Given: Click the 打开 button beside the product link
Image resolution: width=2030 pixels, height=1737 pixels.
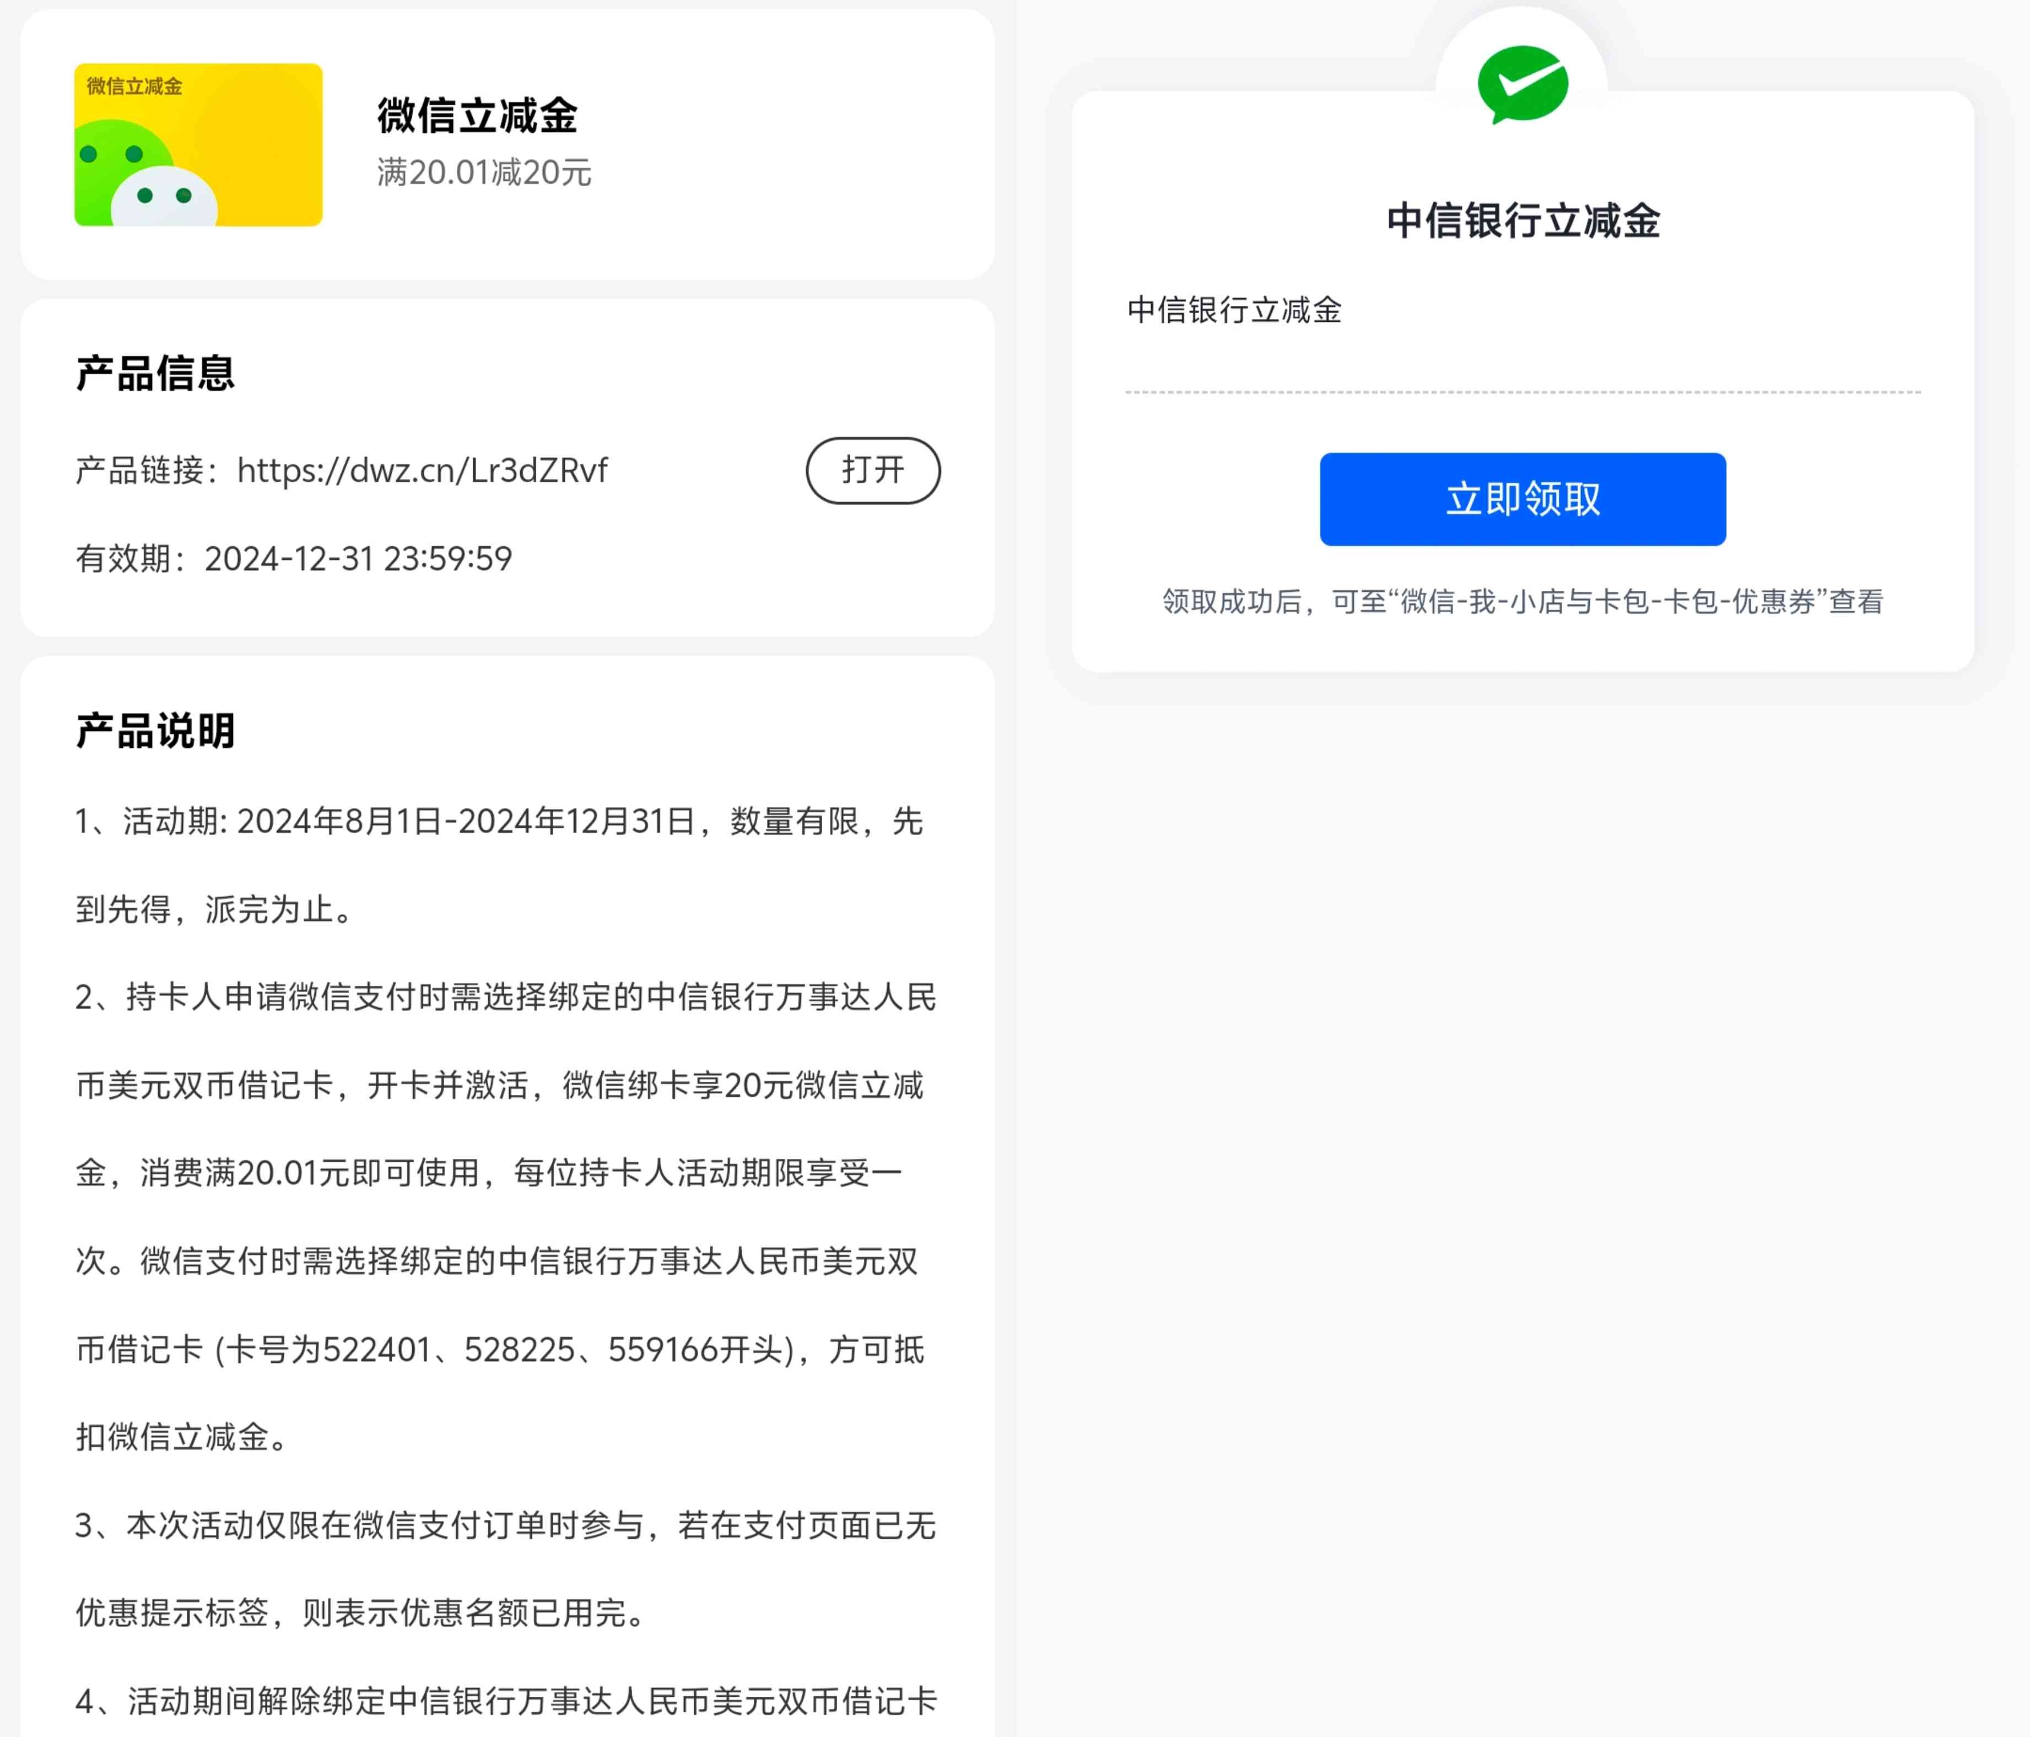Looking at the screenshot, I should (x=873, y=470).
